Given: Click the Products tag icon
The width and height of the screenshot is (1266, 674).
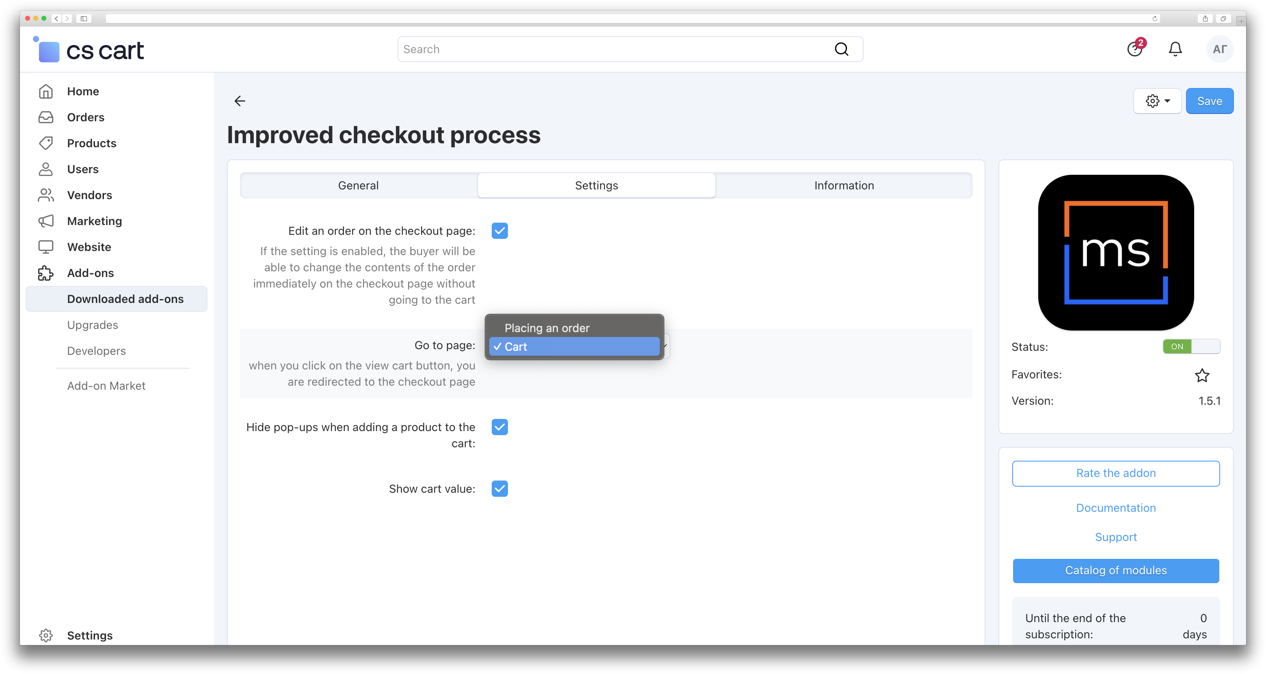Looking at the screenshot, I should [x=46, y=143].
